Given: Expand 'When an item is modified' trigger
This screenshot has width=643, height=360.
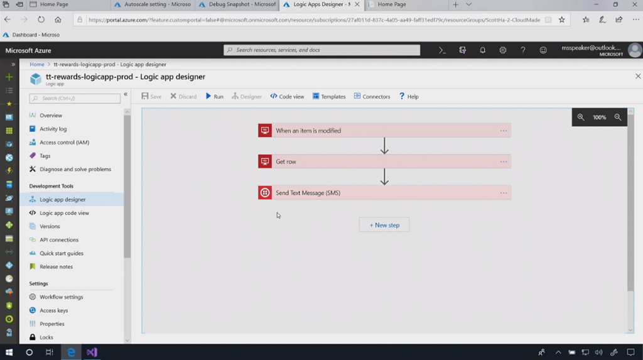Looking at the screenshot, I should click(x=384, y=131).
